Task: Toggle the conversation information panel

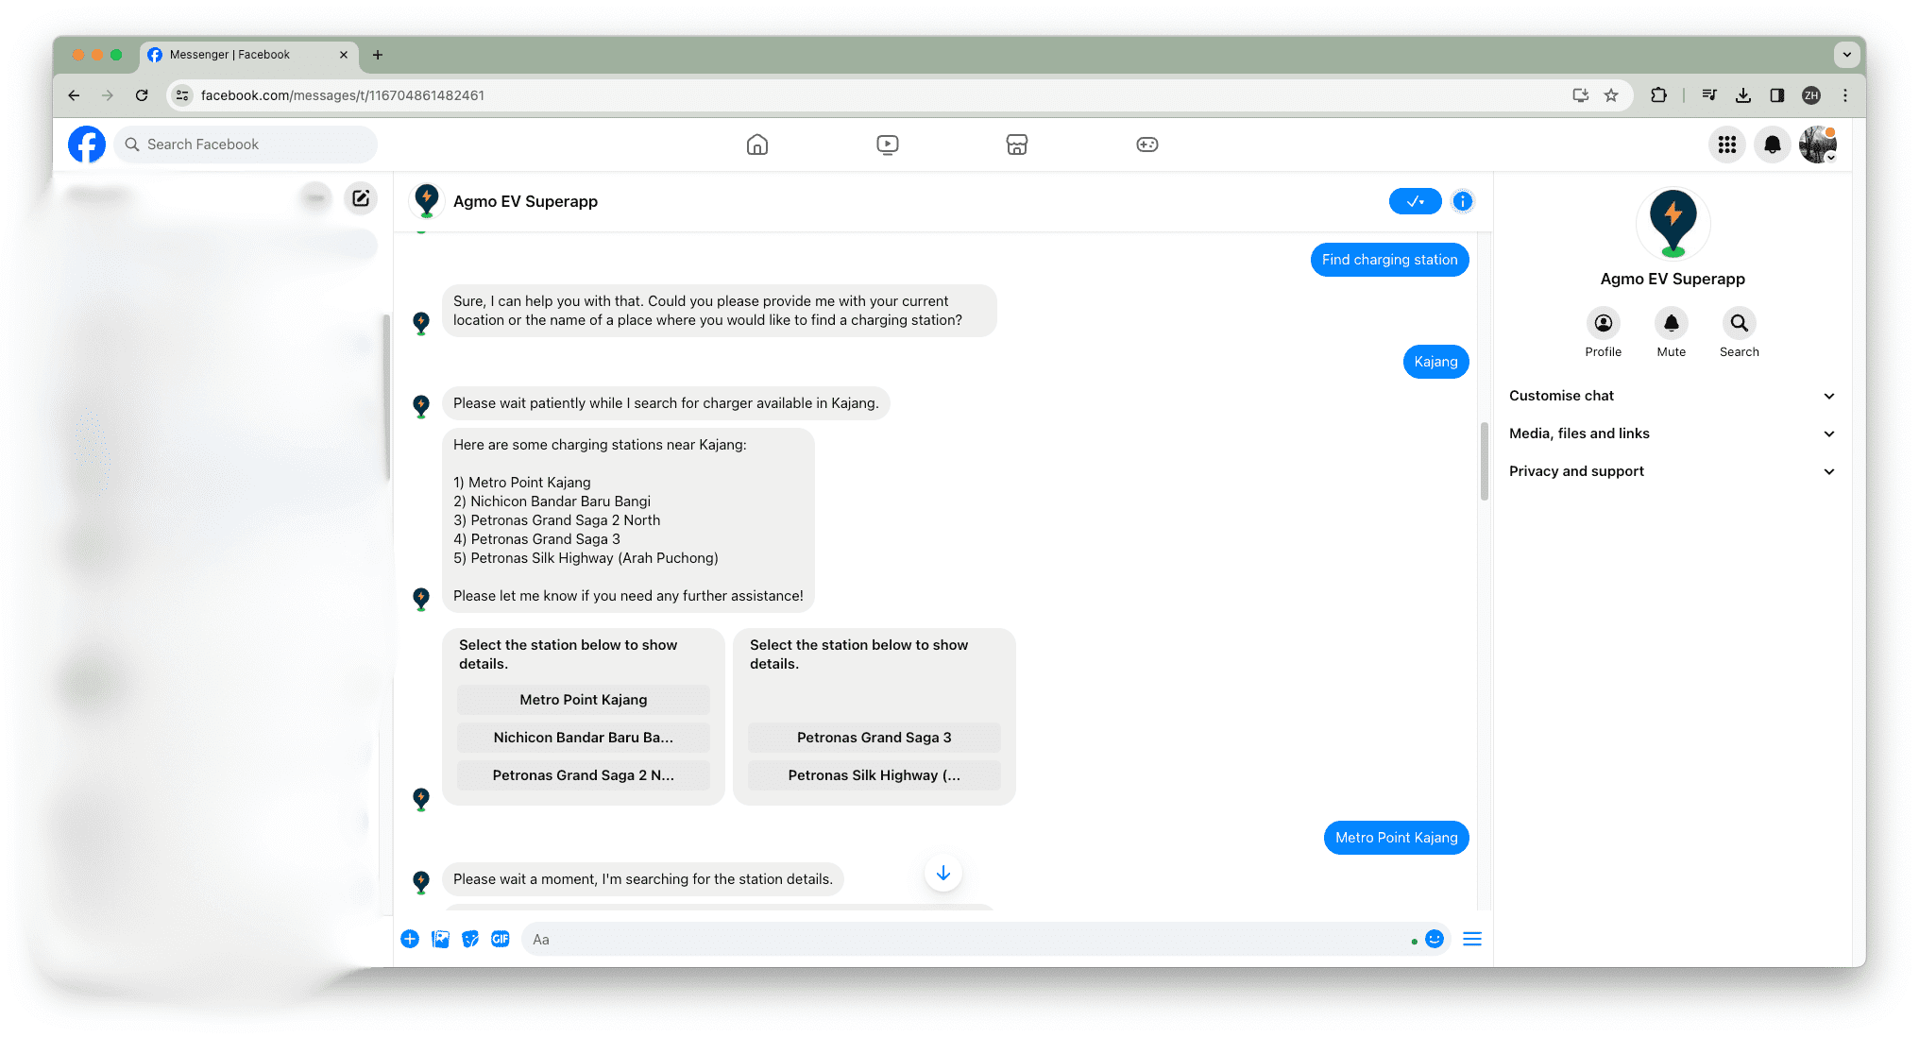Action: [1463, 201]
